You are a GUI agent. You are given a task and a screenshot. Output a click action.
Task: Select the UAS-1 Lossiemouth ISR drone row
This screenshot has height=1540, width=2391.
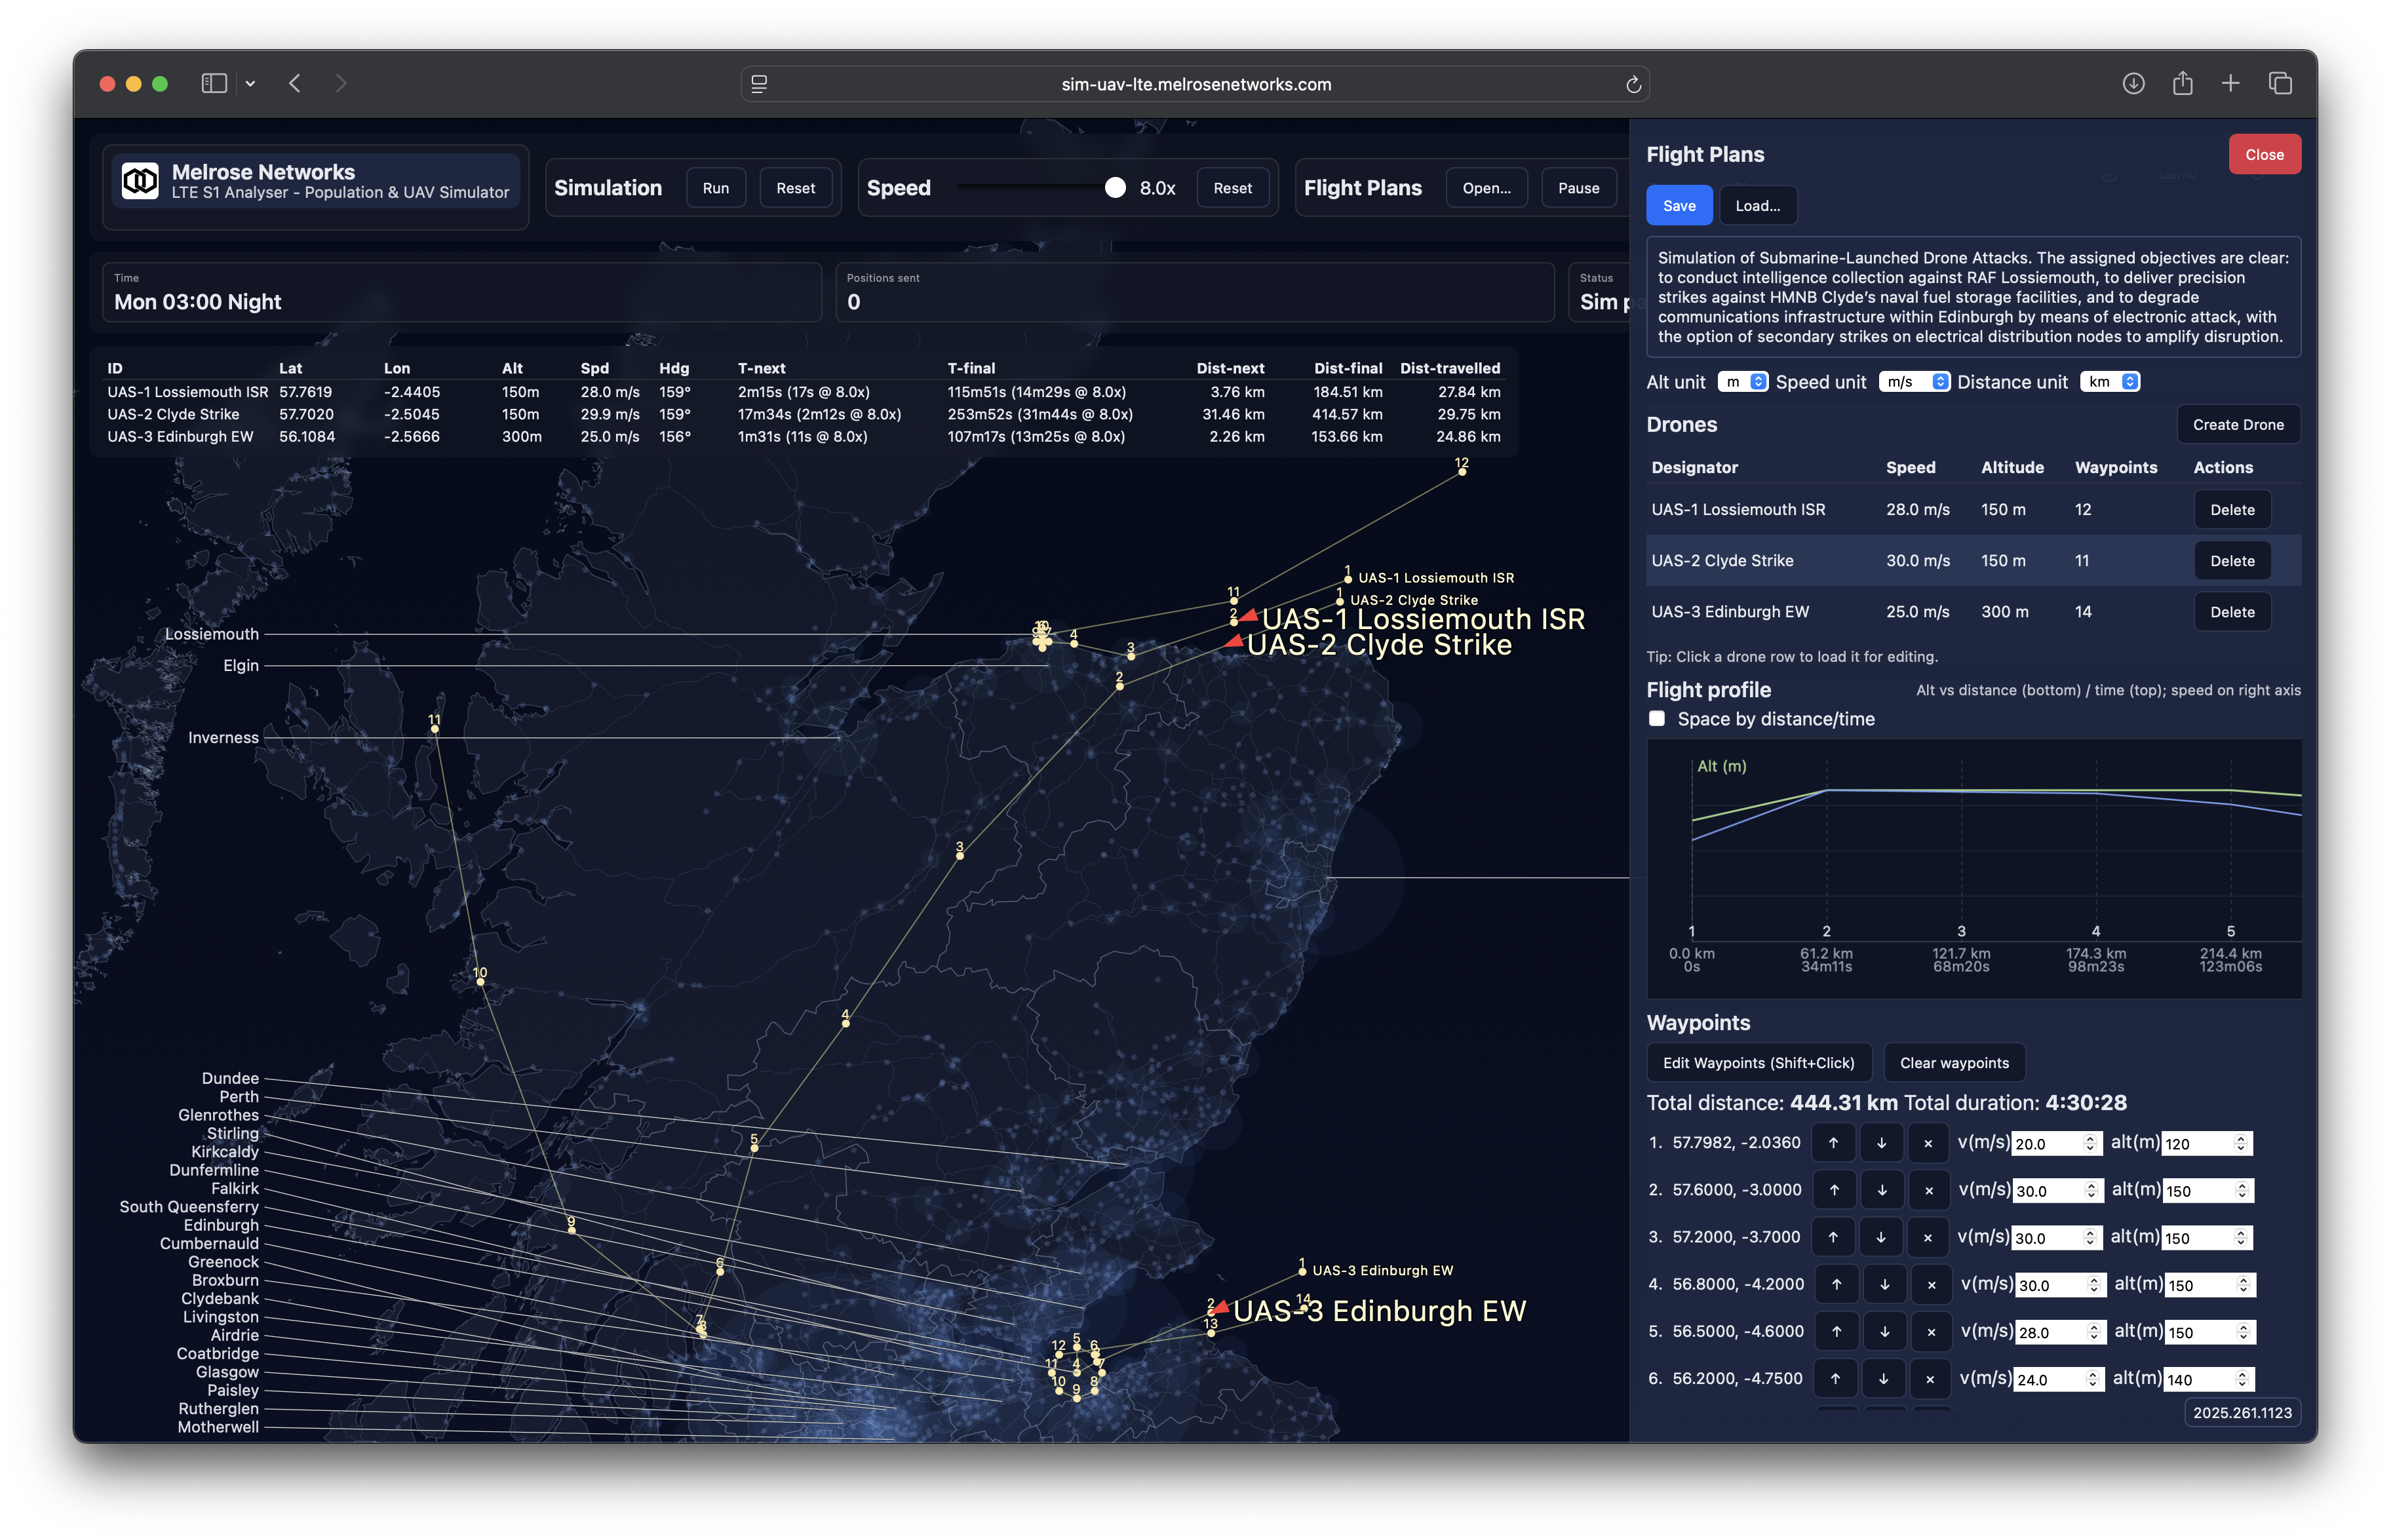[x=1738, y=510]
